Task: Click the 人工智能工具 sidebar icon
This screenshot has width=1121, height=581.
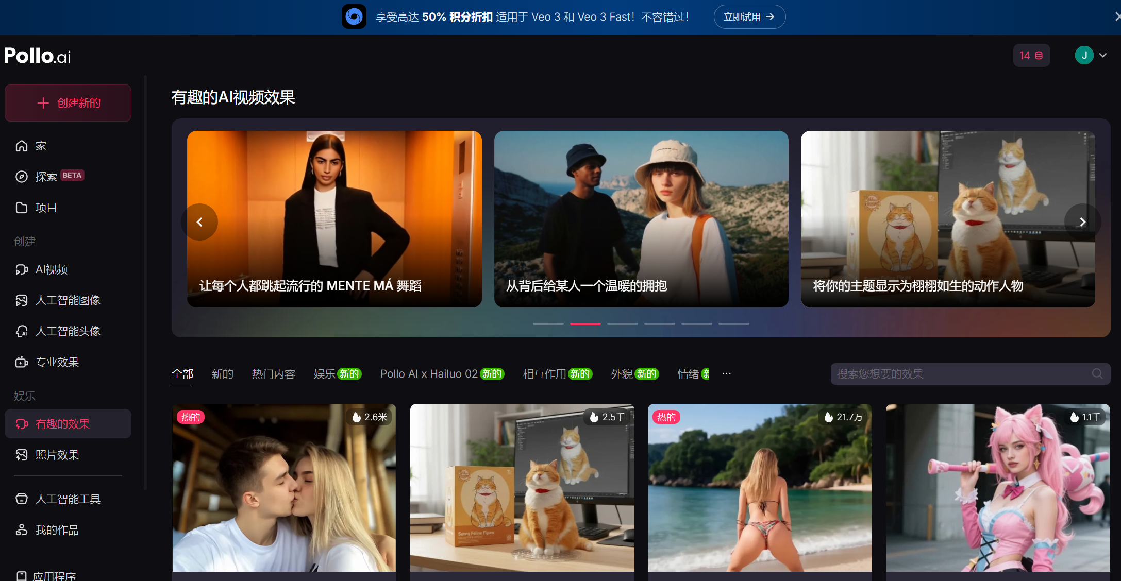Action: click(22, 499)
